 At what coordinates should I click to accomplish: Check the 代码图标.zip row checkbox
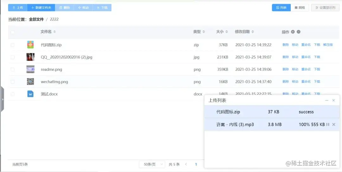tap(13, 45)
